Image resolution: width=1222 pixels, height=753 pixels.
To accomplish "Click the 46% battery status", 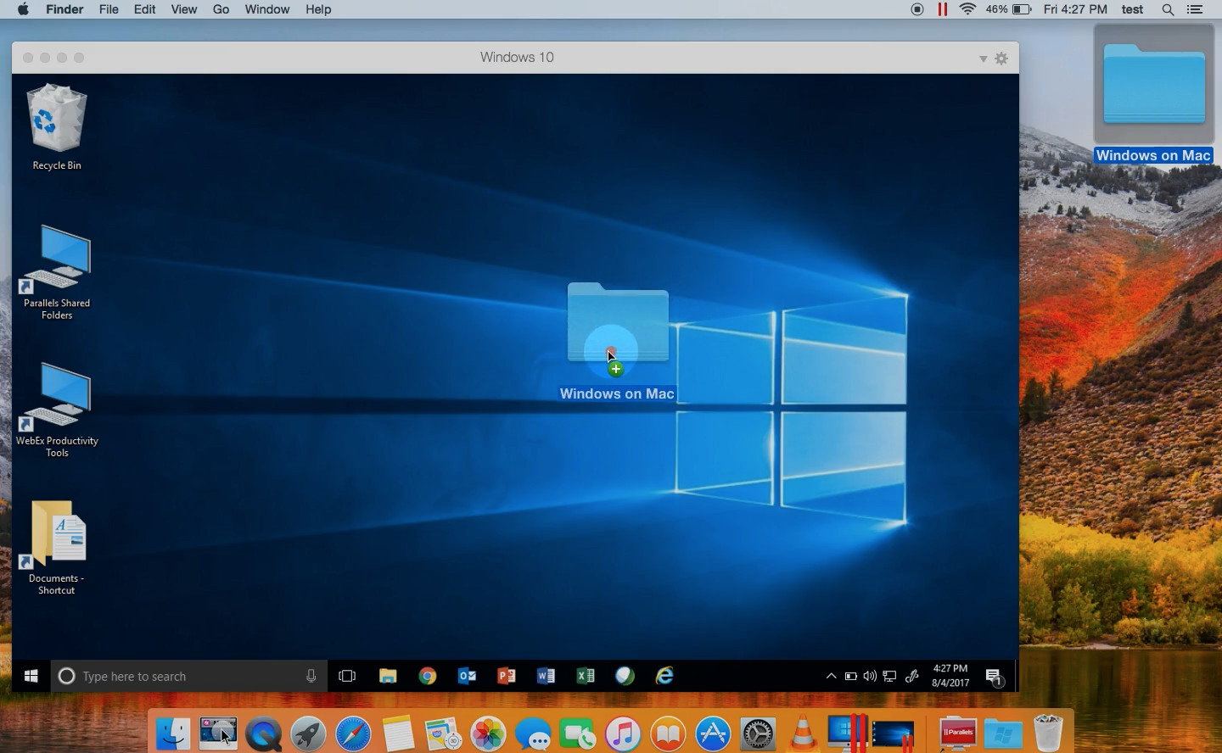I will coord(1008,9).
